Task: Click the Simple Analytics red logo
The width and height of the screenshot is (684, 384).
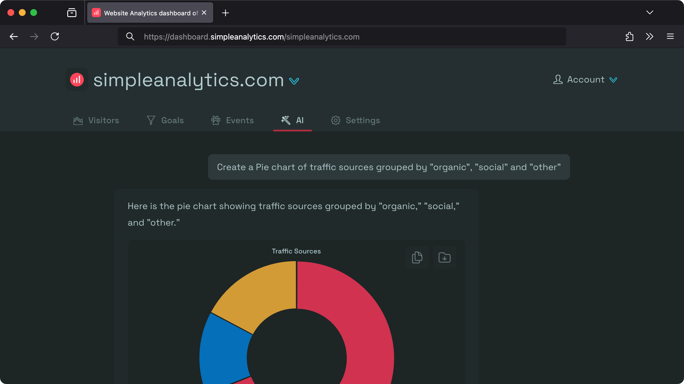Action: coord(77,80)
